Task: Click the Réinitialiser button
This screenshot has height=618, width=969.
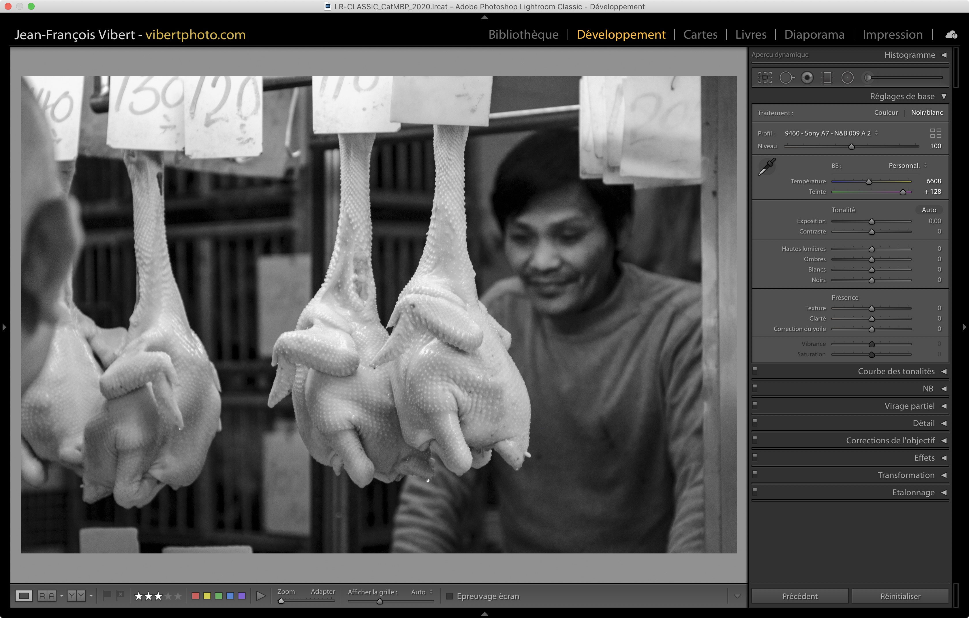Action: (x=900, y=596)
